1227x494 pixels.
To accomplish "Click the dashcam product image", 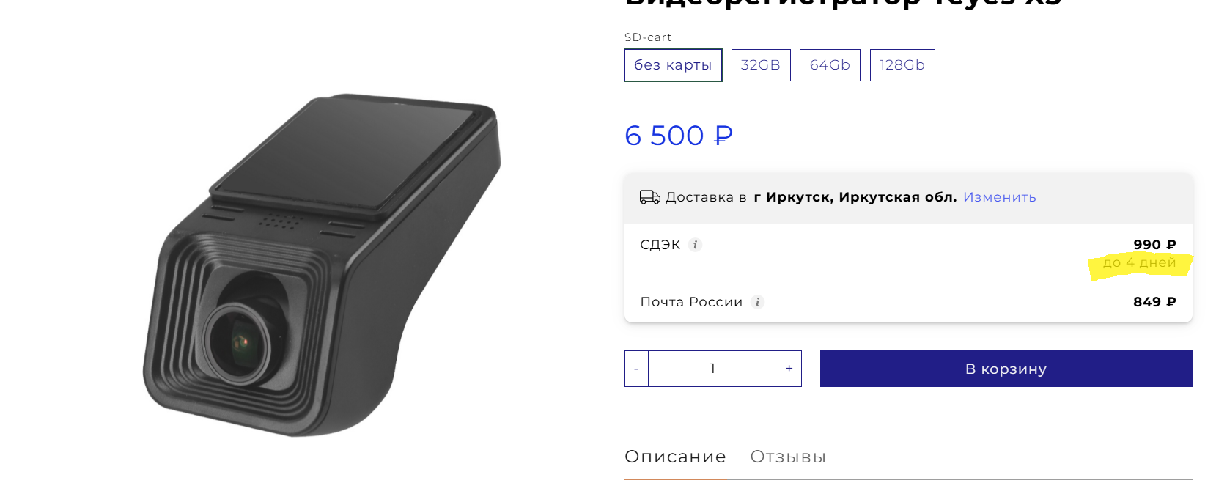I will [x=323, y=265].
